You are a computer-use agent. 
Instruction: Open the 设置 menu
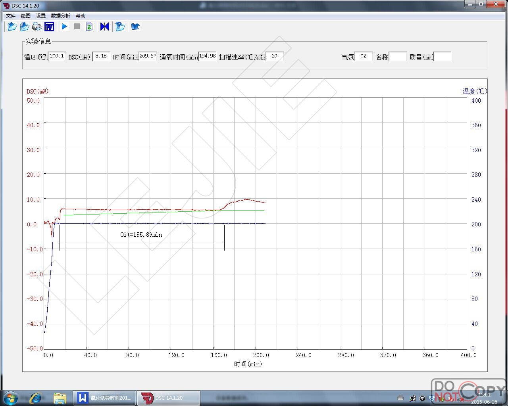click(41, 16)
